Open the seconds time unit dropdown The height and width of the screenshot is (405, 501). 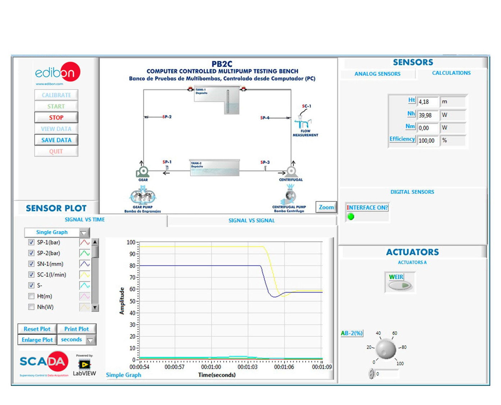pyautogui.click(x=77, y=340)
